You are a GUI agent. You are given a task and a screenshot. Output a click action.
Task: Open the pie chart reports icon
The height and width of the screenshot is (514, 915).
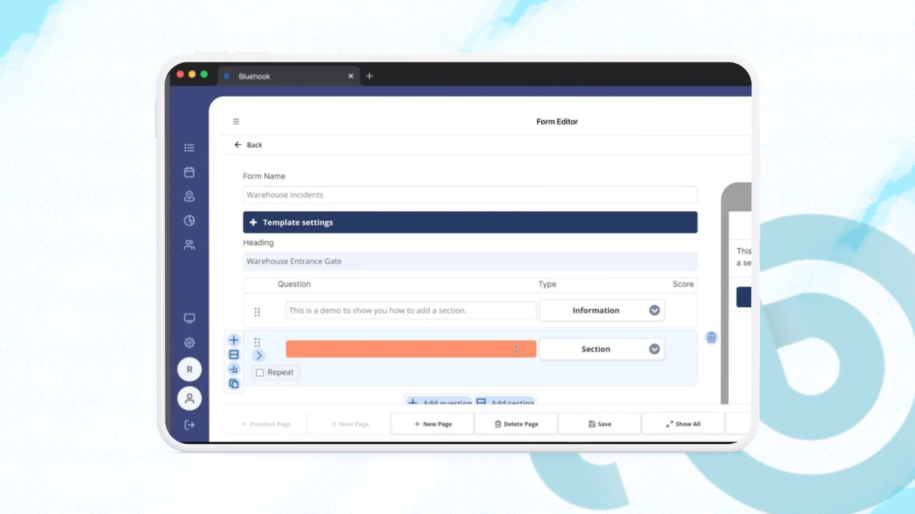coord(190,221)
